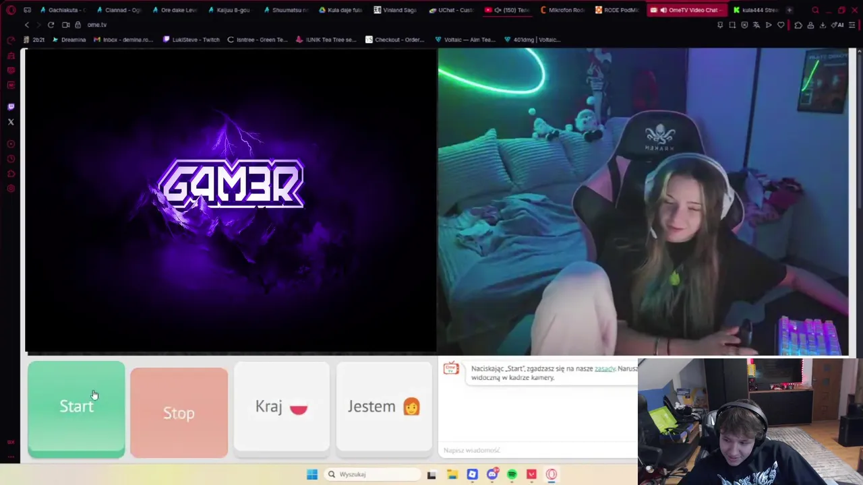Click the site lock icon
The width and height of the screenshot is (863, 485).
78,25
